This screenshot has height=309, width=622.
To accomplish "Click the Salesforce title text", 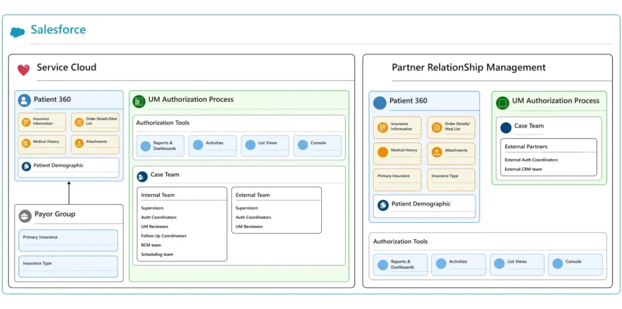I will coord(58,30).
